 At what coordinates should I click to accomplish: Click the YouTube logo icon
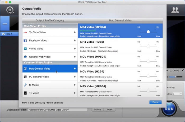(x=25, y=32)
